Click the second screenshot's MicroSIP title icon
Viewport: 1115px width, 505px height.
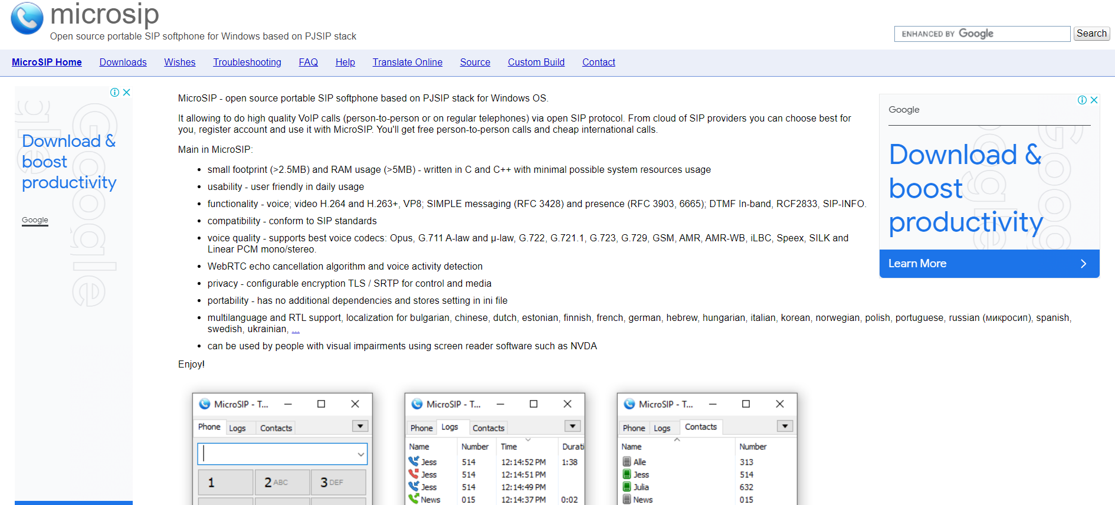click(x=417, y=404)
